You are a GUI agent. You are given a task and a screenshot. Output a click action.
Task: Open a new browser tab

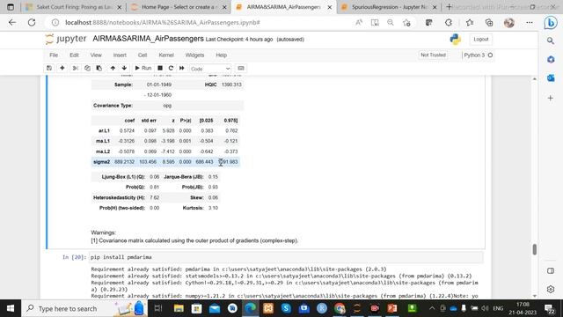[x=449, y=7]
